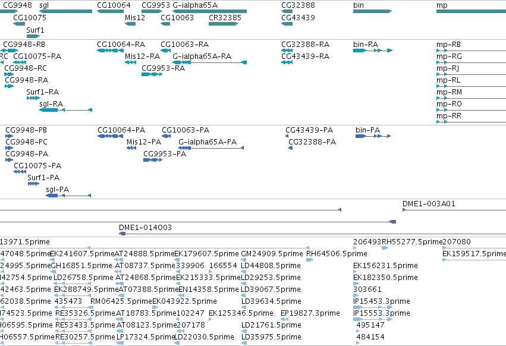Select the G-ialpha65A-RA transcript line
Image resolution: width=506 pixels, height=346 pixels.
point(209,62)
